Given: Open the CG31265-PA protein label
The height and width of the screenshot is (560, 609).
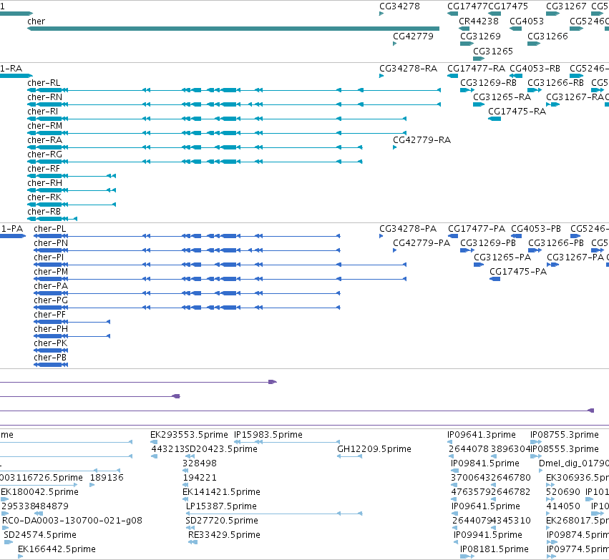Looking at the screenshot, I should (502, 257).
